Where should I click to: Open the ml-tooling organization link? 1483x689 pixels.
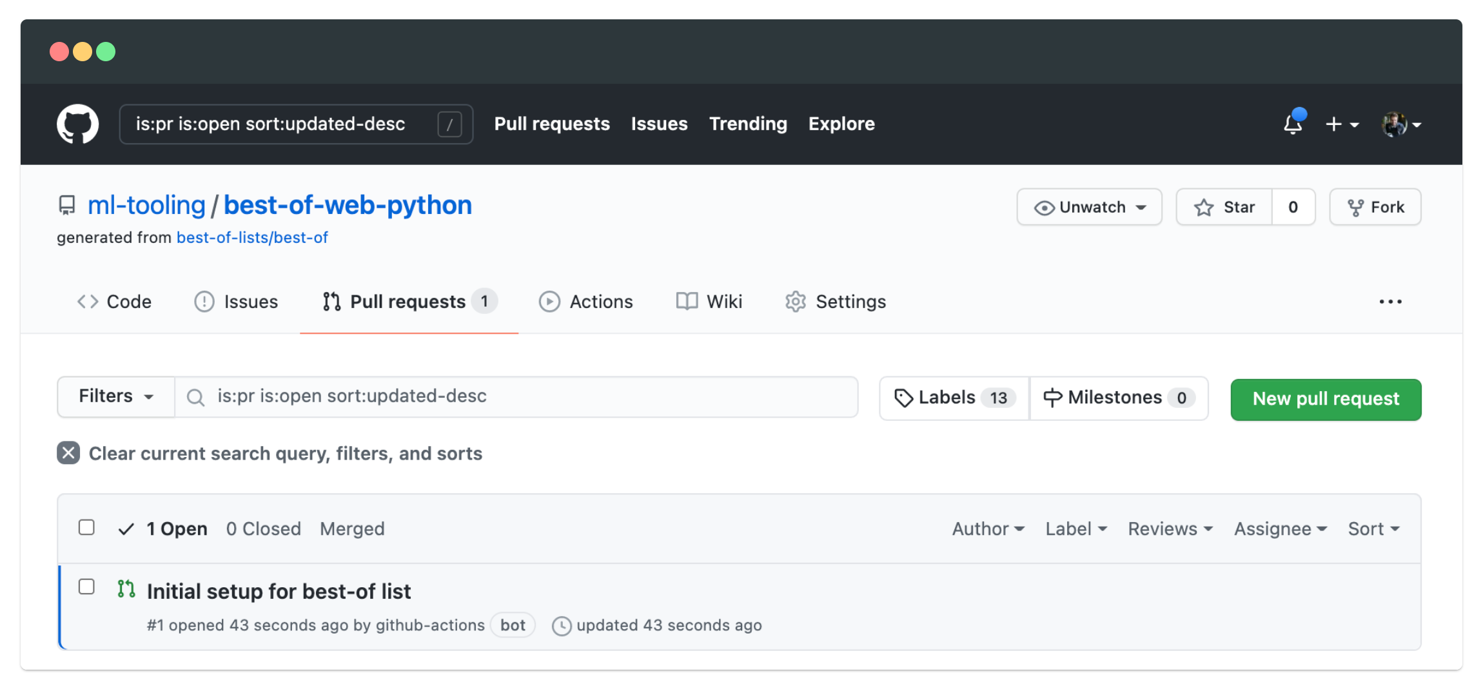pyautogui.click(x=146, y=205)
